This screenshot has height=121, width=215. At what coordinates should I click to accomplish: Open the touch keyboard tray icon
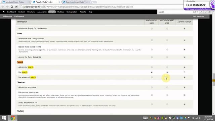tap(145, 118)
